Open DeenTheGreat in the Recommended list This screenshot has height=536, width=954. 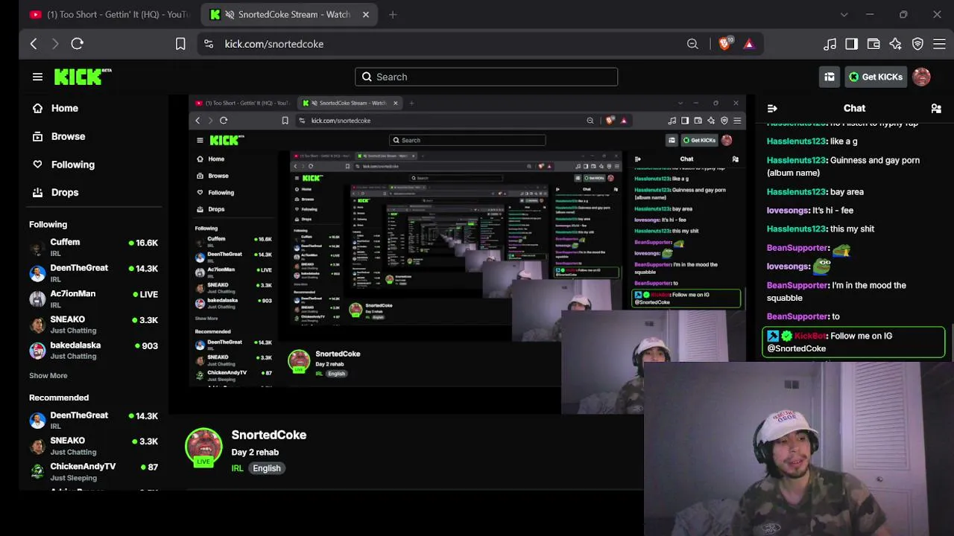tap(93, 421)
